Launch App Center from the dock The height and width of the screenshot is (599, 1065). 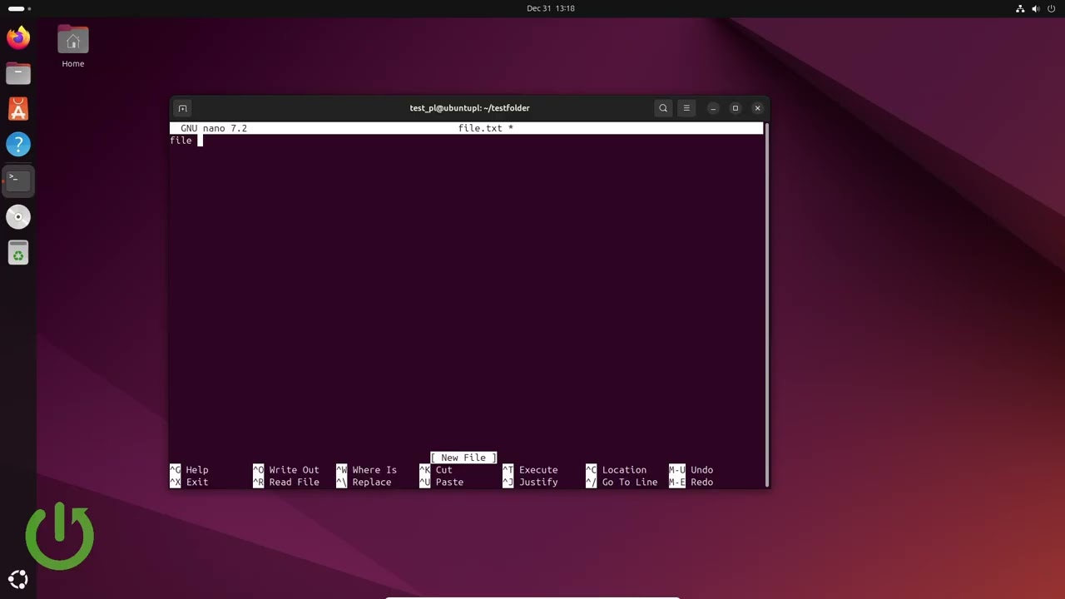coord(18,109)
